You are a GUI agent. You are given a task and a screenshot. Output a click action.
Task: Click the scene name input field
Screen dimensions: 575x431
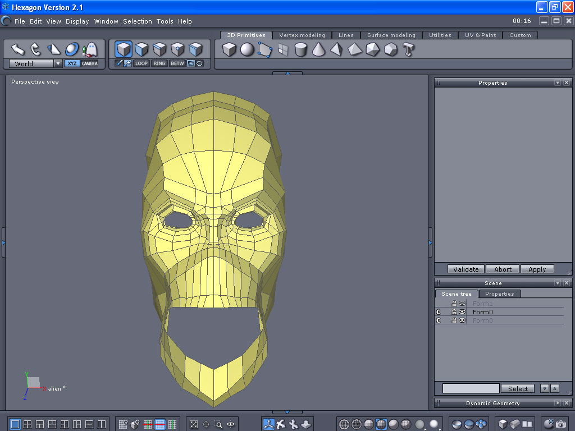pyautogui.click(x=471, y=388)
